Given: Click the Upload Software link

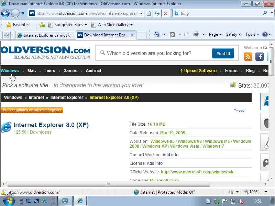Looking at the screenshot, I should coord(198,71).
